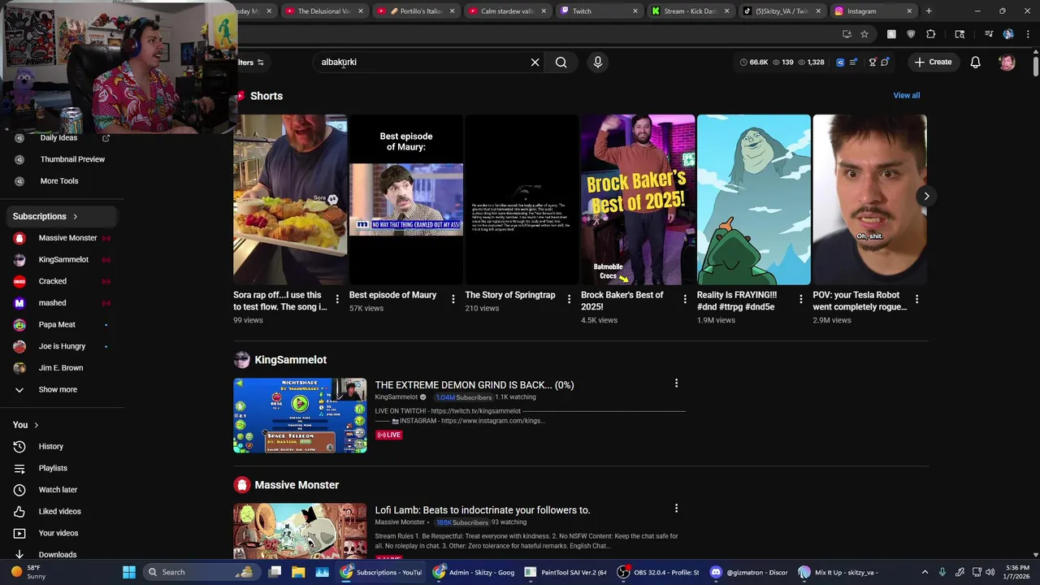Open the YouTube account avatar menu
The width and height of the screenshot is (1040, 585).
(x=1007, y=62)
